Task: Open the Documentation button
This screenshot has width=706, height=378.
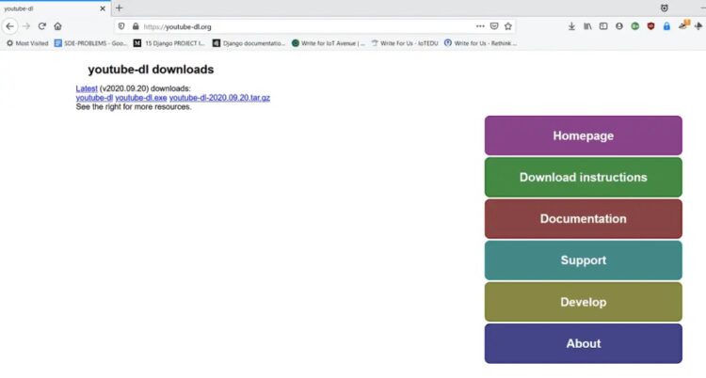Action: 583,219
